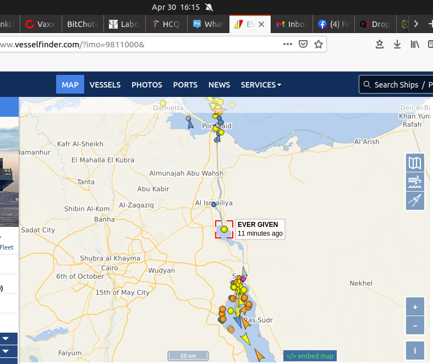Switch to the Labo browser tab
Image resolution: width=433 pixels, height=364 pixels.
pyautogui.click(x=125, y=24)
